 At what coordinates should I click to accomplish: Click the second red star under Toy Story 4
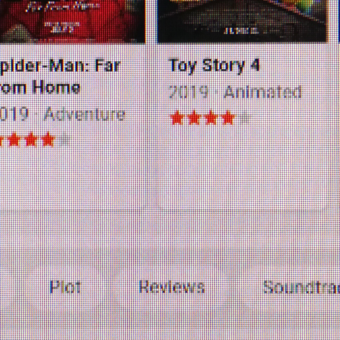[x=194, y=118]
